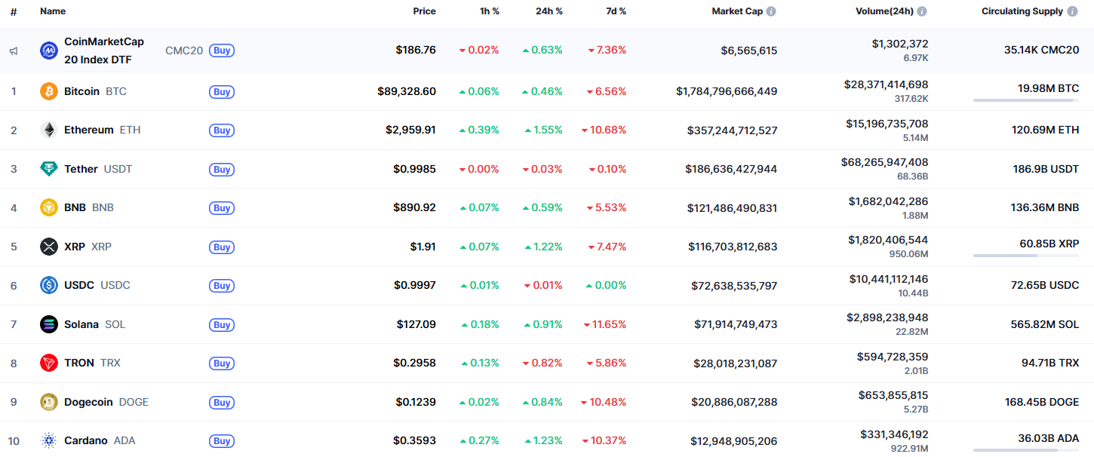The width and height of the screenshot is (1094, 457).
Task: Open the Market Cap info tooltip icon
Action: click(x=771, y=11)
